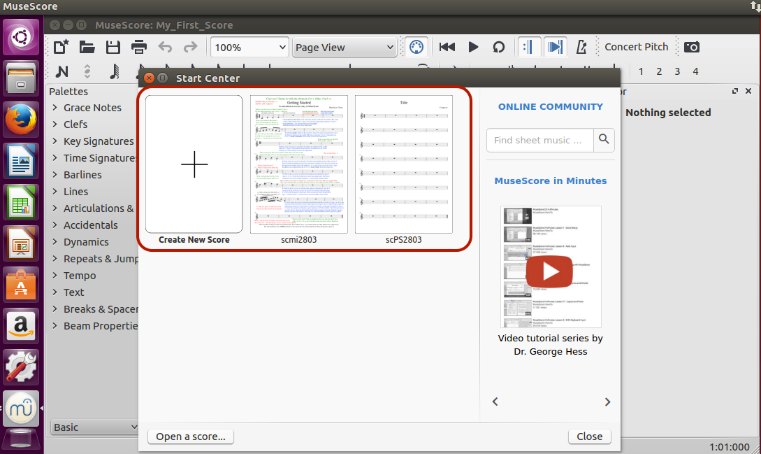Toggle pan score during playback
Screen dimensions: 761x454
point(556,47)
